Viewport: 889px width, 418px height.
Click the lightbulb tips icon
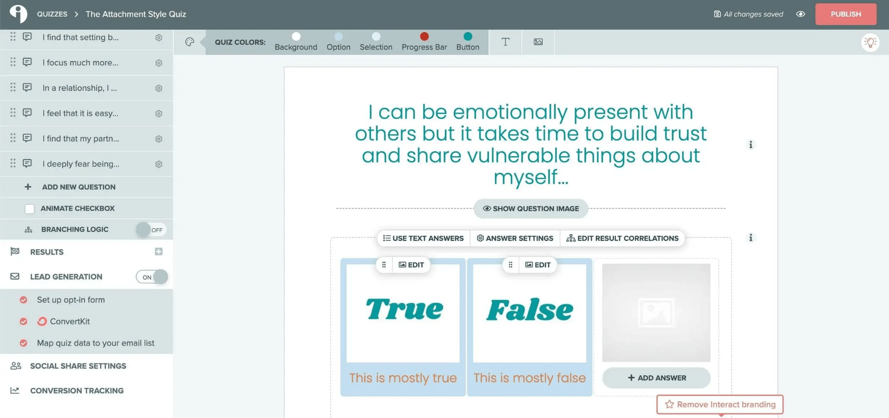[870, 43]
